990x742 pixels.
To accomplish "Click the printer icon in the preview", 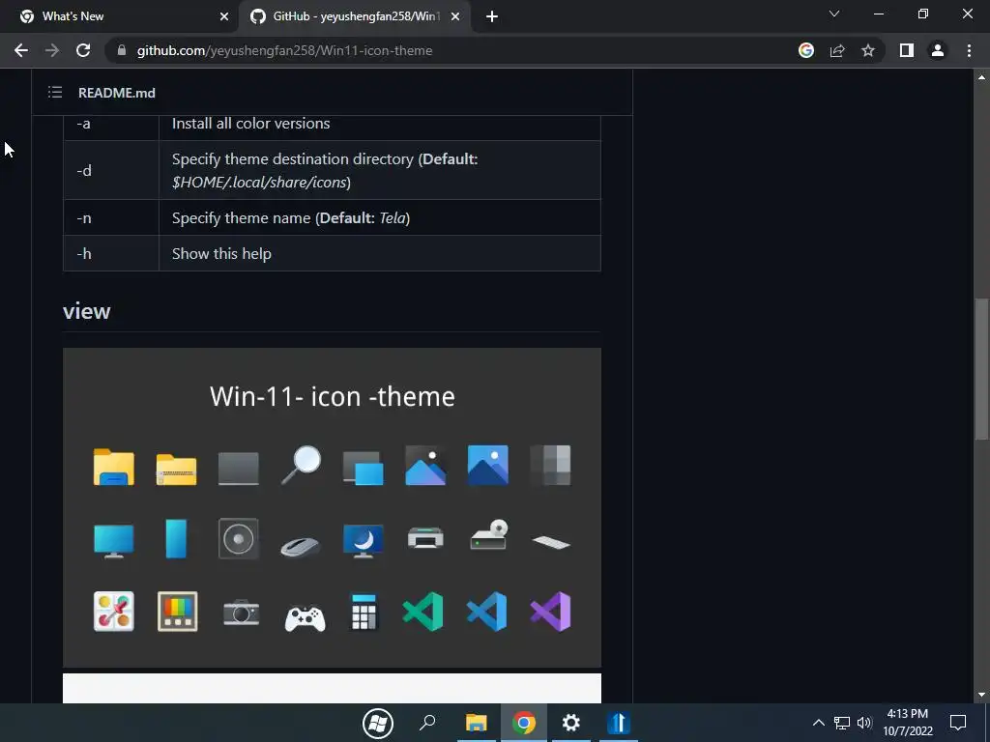I will pyautogui.click(x=425, y=537).
